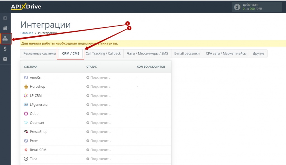The image size is (286, 165).
Task: Click plus icon in AmoCrm row
Action: pyautogui.click(x=88, y=77)
